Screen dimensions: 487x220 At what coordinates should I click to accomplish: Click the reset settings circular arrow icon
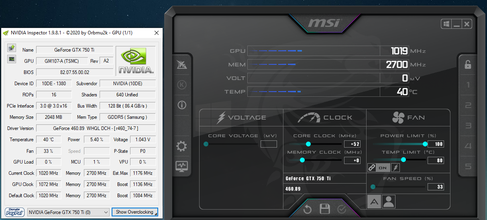(x=308, y=209)
